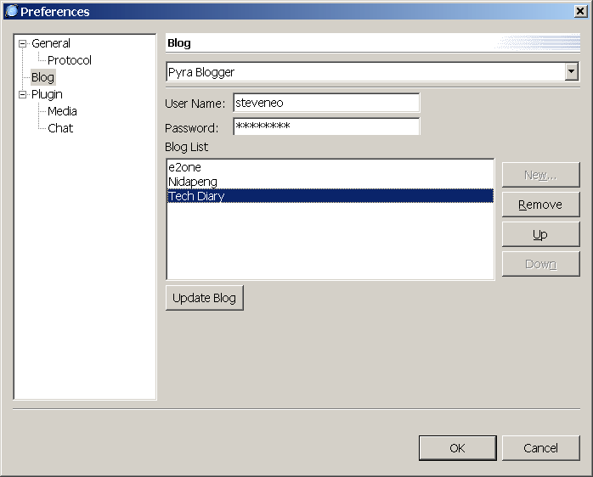Select Tech Diary in the Blog List
Screen dimensions: 593x477
pos(196,196)
